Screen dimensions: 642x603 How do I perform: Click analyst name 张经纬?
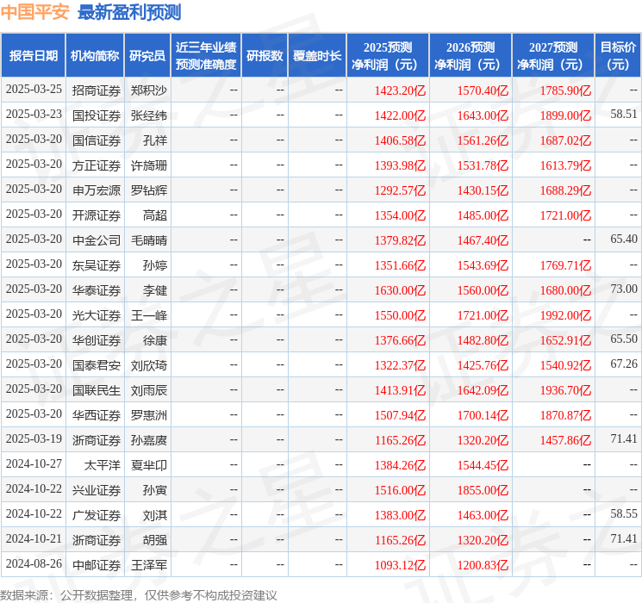tap(149, 115)
